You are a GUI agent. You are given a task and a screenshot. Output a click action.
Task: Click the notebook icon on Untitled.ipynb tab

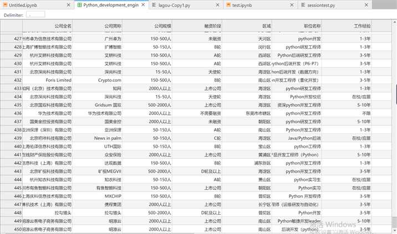pos(5,5)
